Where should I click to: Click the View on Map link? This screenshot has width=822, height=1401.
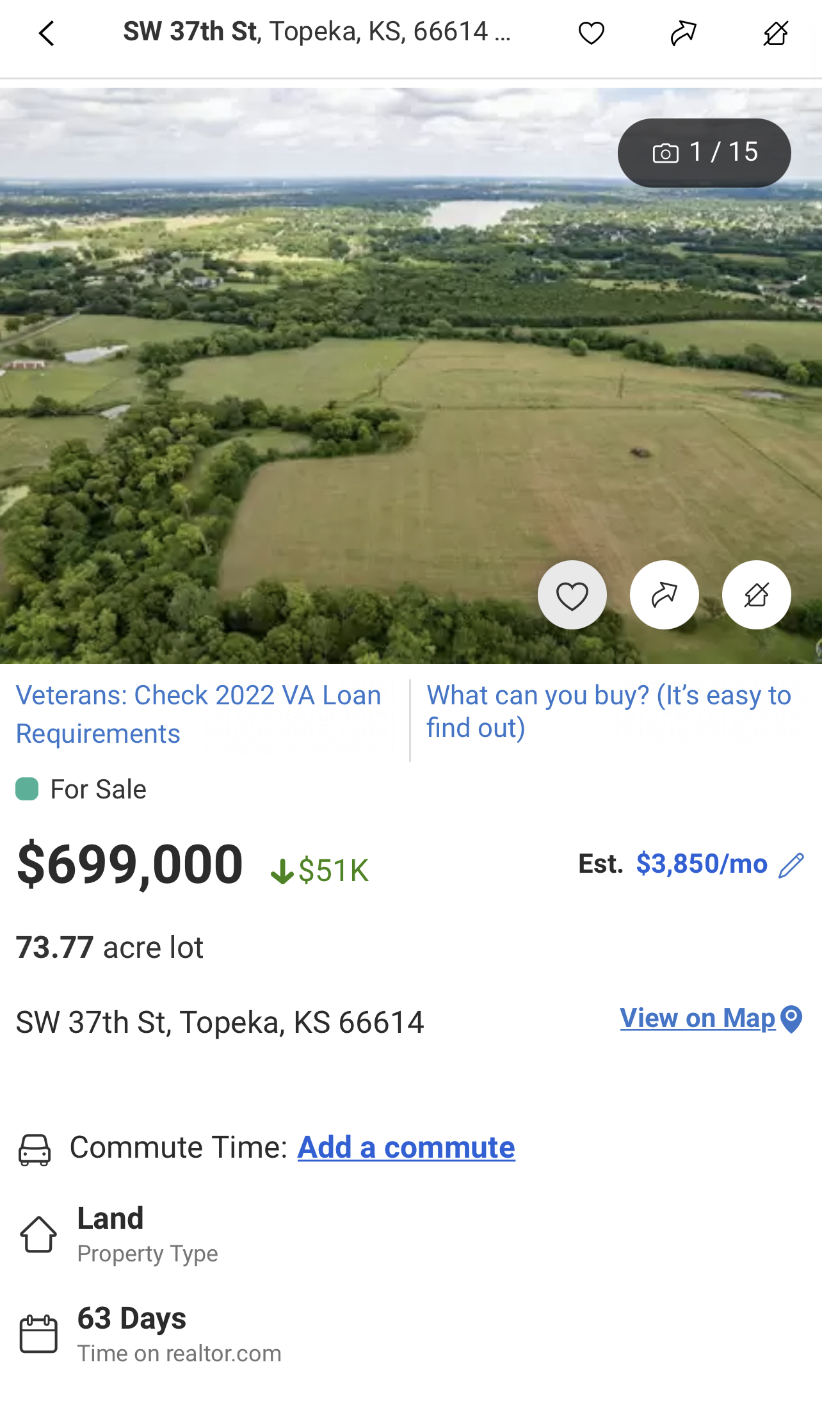tap(697, 1018)
